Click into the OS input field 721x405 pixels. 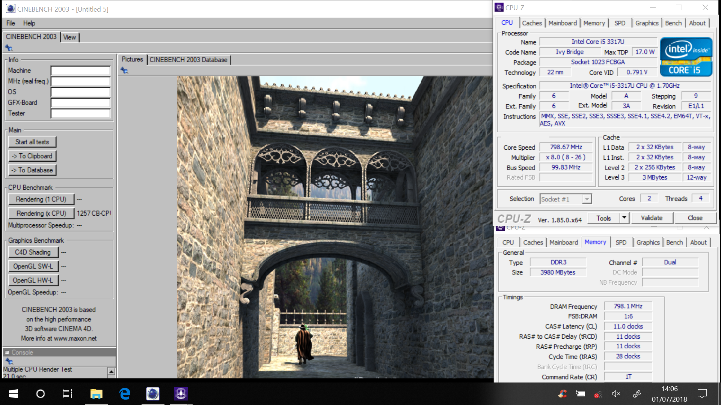80,92
